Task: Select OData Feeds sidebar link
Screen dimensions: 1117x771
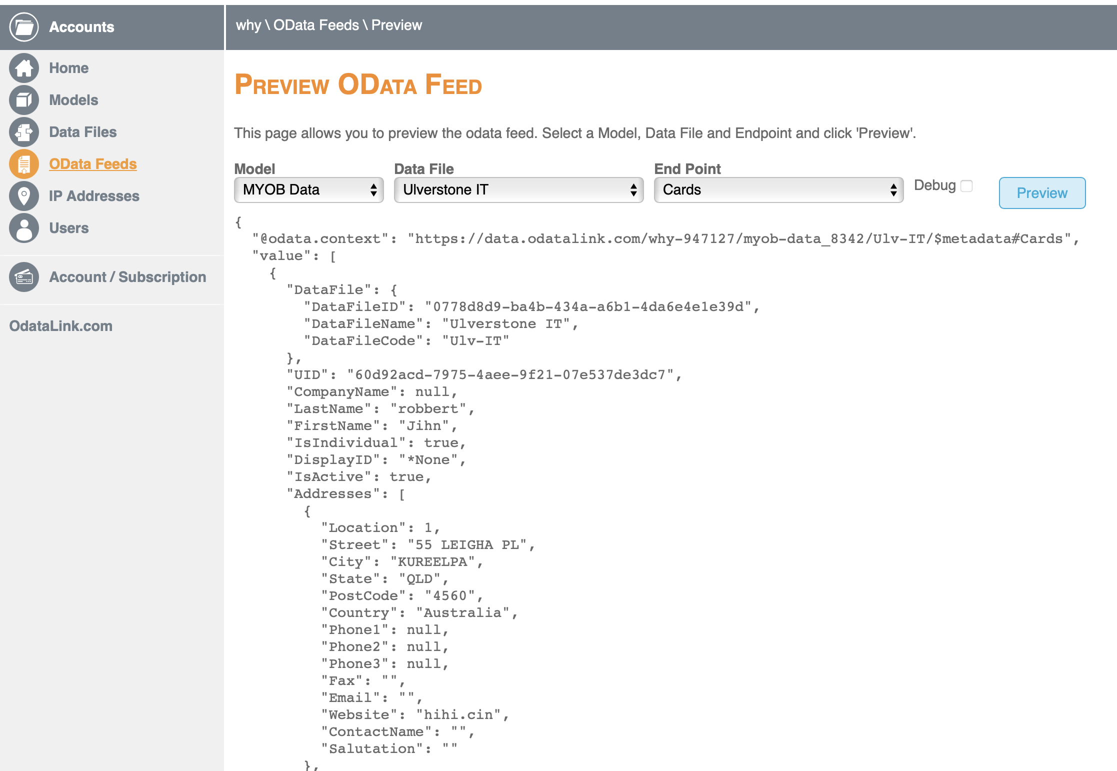Action: (x=92, y=164)
